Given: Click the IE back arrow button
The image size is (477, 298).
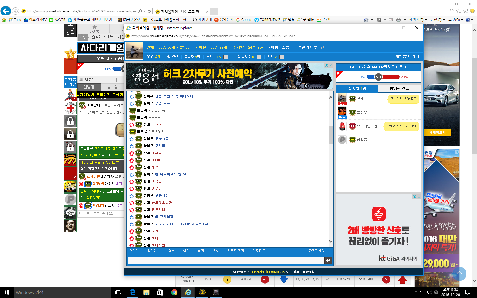Looking at the screenshot, I should pyautogui.click(x=6, y=11).
